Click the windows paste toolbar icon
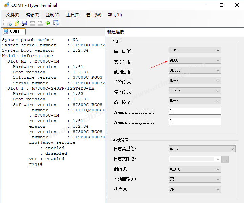244x203 pixels. coord(56,23)
